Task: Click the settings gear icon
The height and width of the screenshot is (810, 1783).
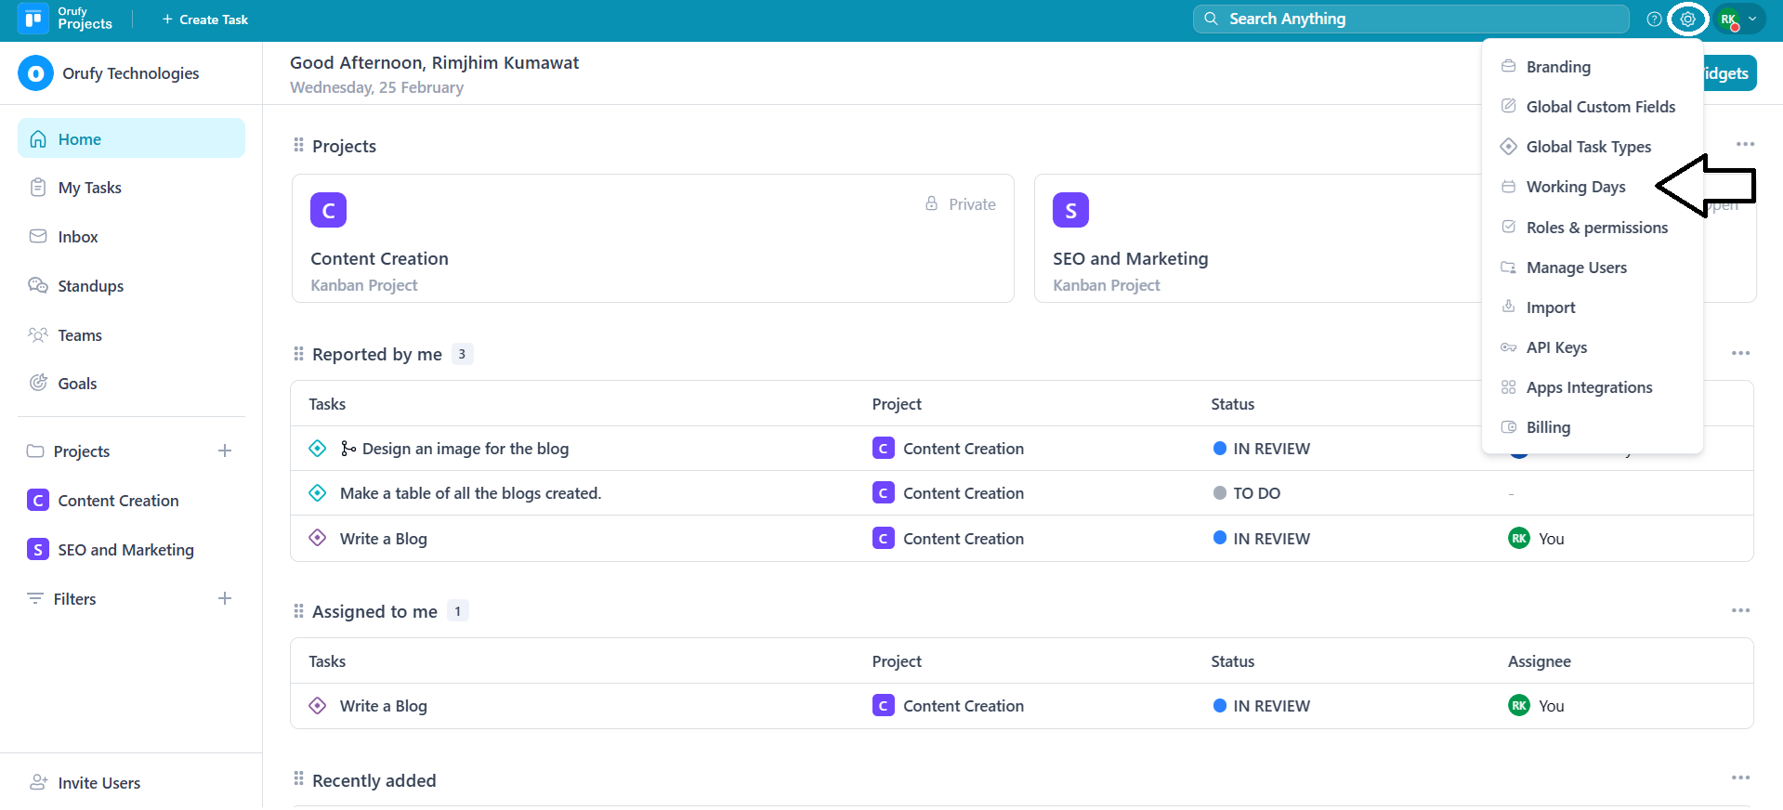Action: coord(1687,19)
